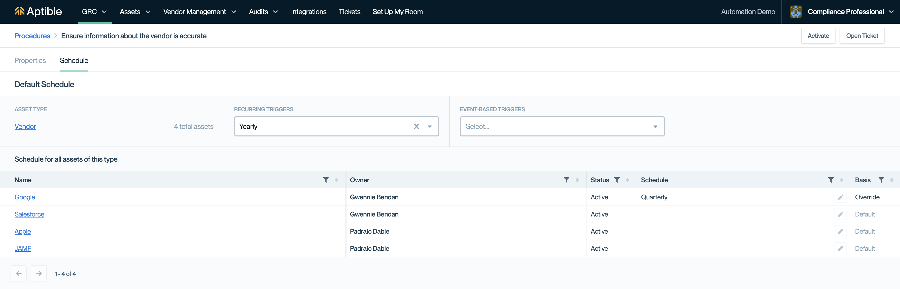The height and width of the screenshot is (289, 900).
Task: Click the Basis column filter icon
Action: (x=881, y=180)
